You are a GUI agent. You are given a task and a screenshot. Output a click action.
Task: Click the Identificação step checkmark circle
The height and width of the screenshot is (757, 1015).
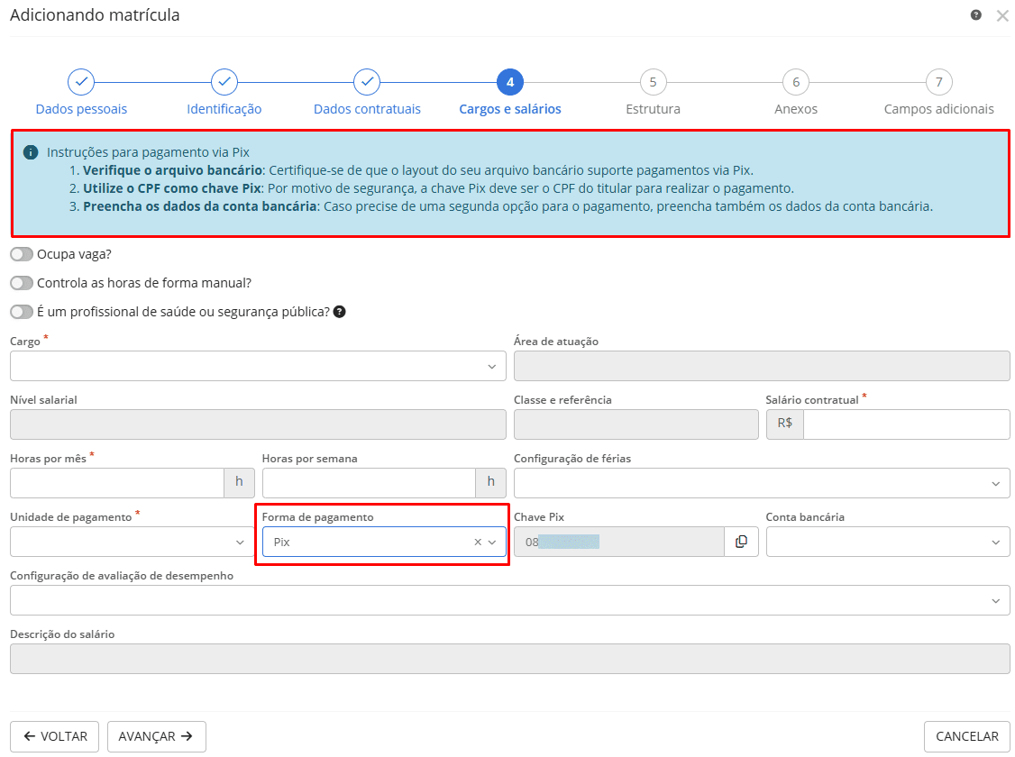tap(224, 82)
